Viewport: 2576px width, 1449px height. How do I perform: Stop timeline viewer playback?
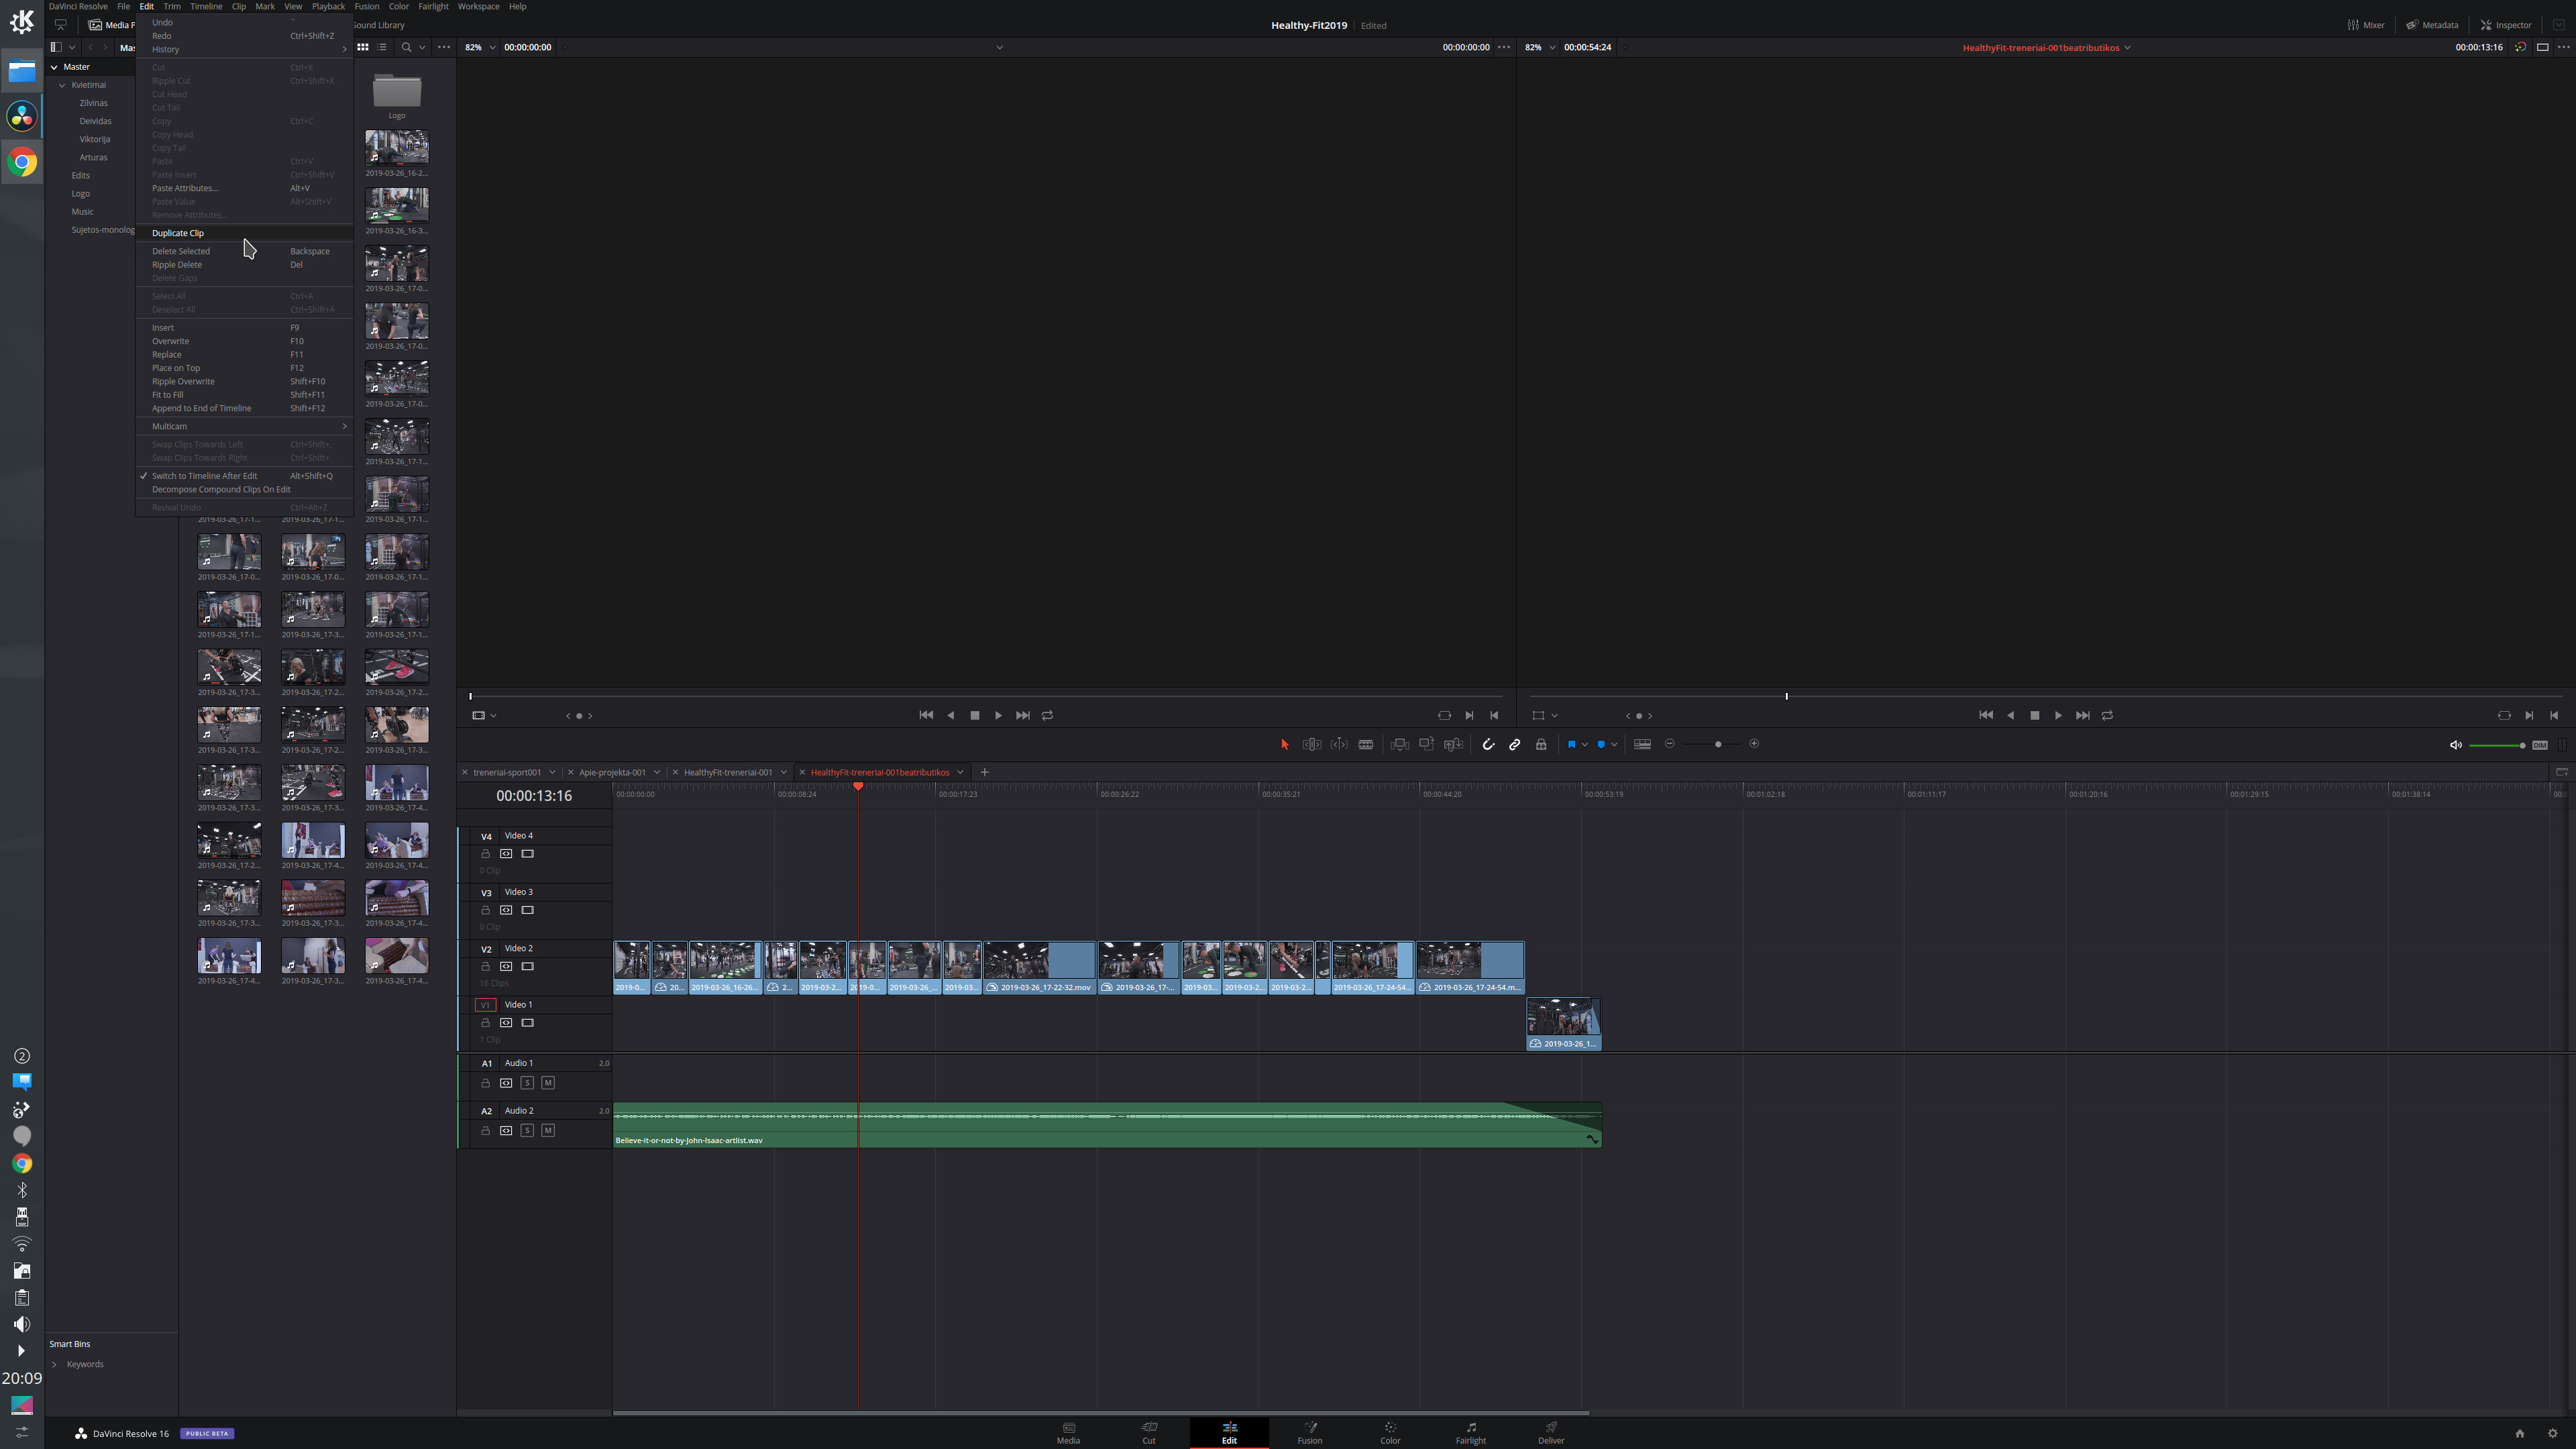point(2034,716)
